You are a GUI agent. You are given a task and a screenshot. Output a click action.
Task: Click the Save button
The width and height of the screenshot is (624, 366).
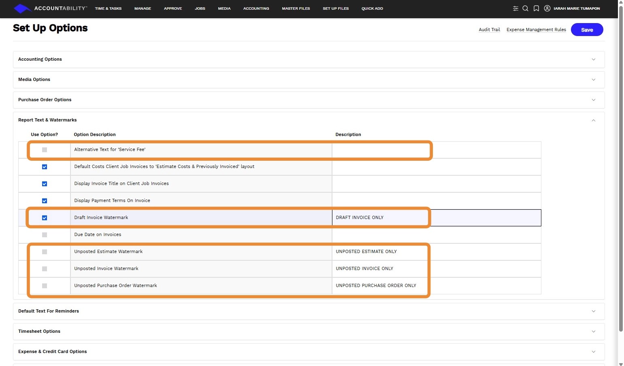point(587,30)
